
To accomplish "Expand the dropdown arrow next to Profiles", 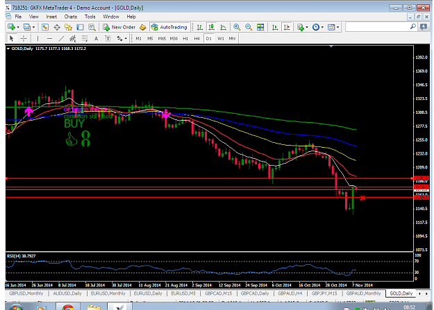I will (x=33, y=27).
